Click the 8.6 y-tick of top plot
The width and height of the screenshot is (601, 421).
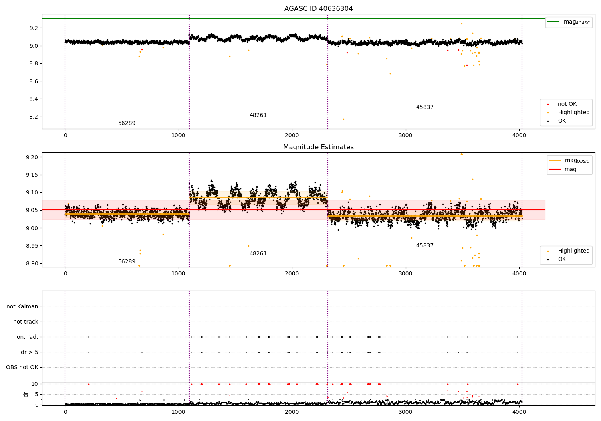[34, 81]
